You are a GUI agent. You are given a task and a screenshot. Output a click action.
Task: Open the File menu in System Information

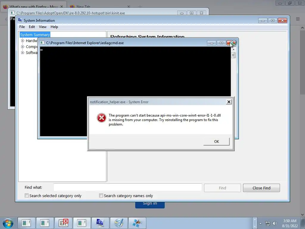click(22, 27)
